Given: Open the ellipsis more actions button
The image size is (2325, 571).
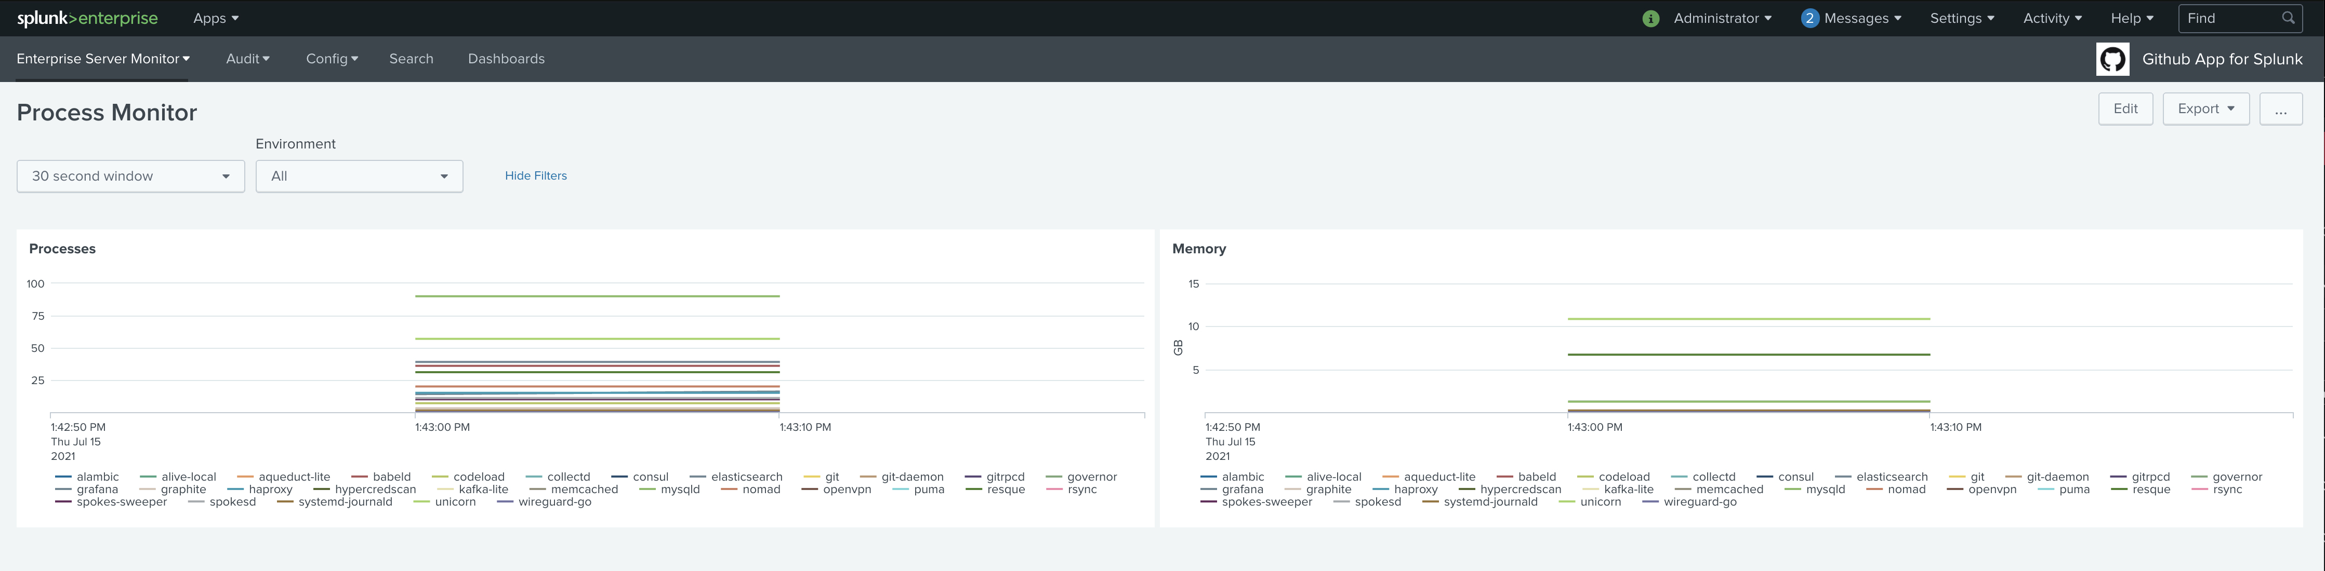Looking at the screenshot, I should (x=2281, y=109).
